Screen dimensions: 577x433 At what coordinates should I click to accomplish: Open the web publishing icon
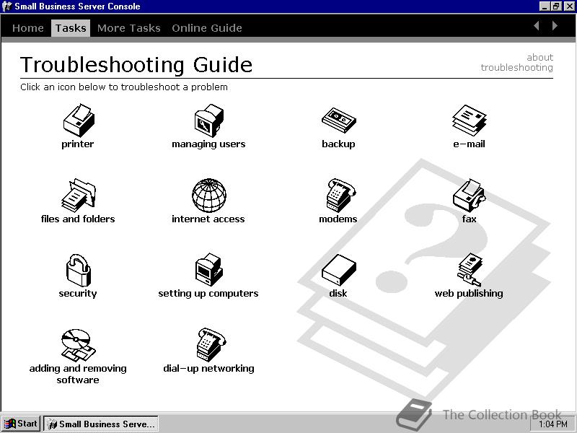[x=470, y=269]
